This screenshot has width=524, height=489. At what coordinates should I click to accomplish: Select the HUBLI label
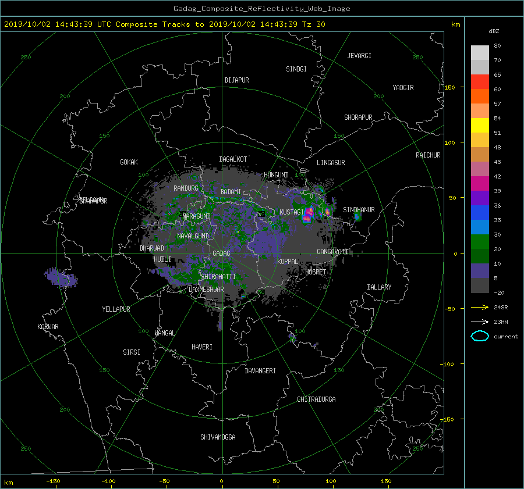[162, 259]
